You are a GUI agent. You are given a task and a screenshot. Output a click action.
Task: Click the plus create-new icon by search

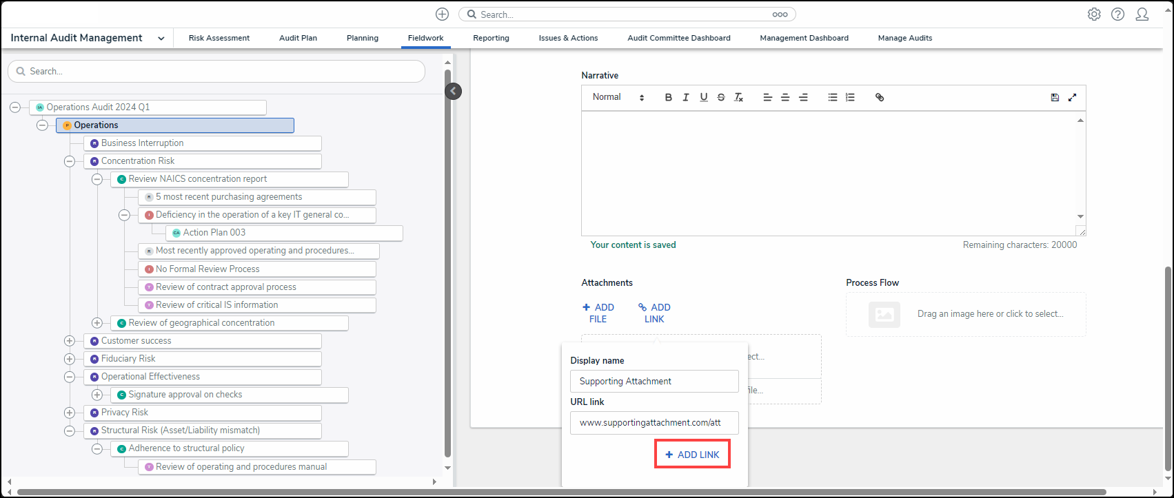coord(442,14)
